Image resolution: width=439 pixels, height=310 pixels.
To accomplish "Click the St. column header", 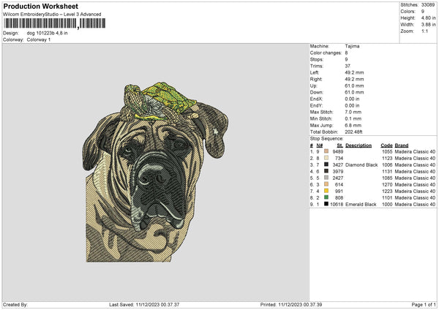I will point(339,145).
